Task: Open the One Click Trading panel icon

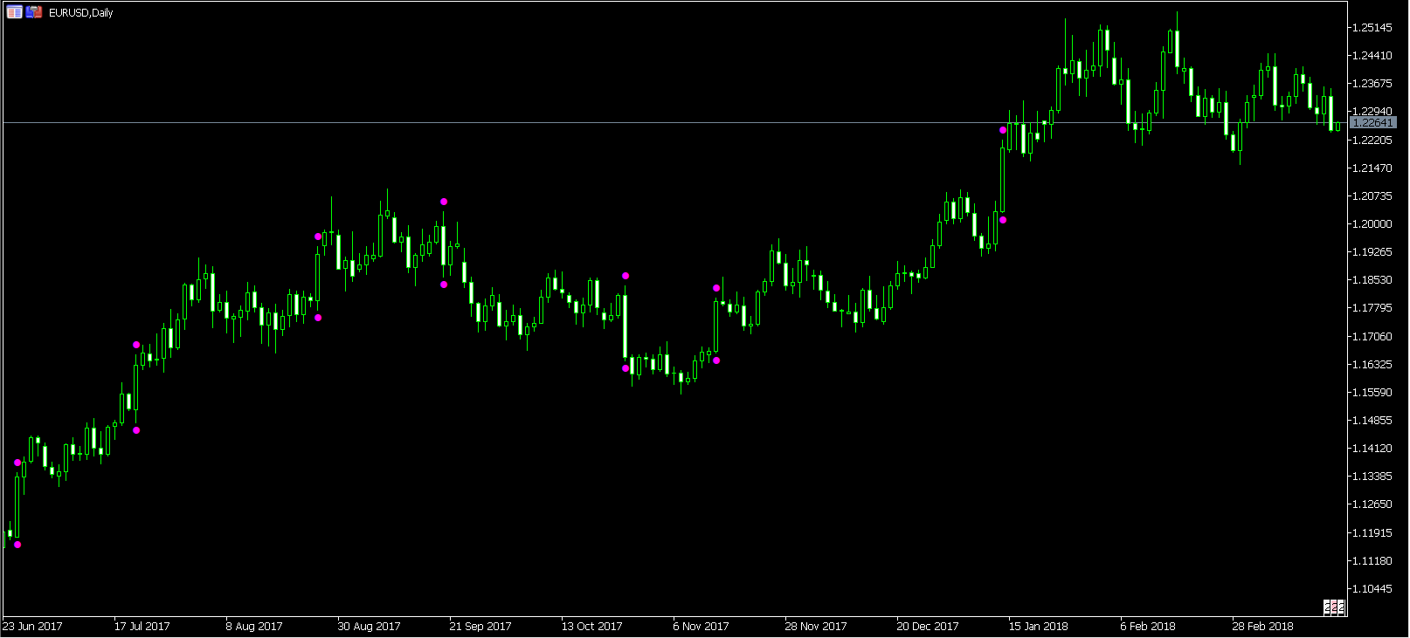Action: pyautogui.click(x=14, y=12)
